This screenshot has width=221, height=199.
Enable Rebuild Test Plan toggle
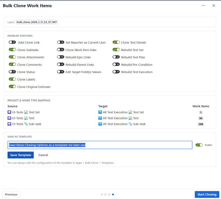[x=116, y=57]
